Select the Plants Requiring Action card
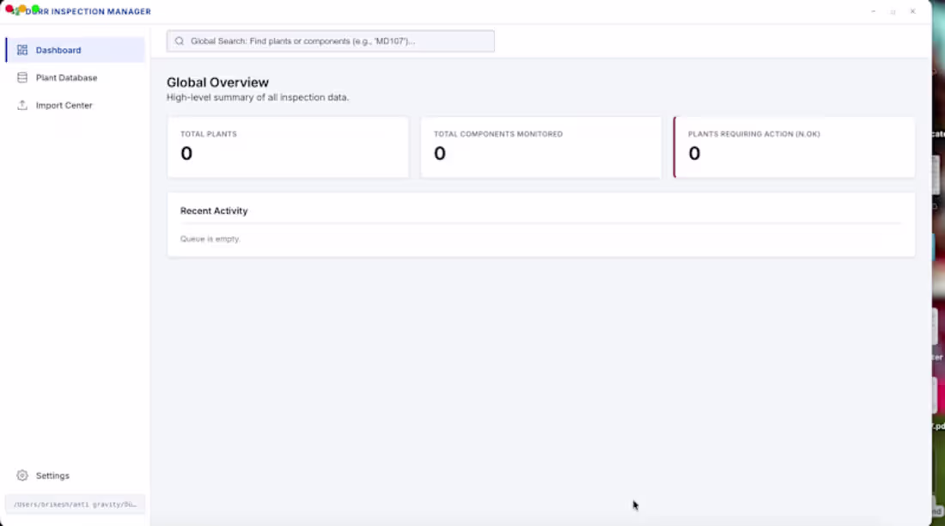This screenshot has width=945, height=526. (x=795, y=147)
